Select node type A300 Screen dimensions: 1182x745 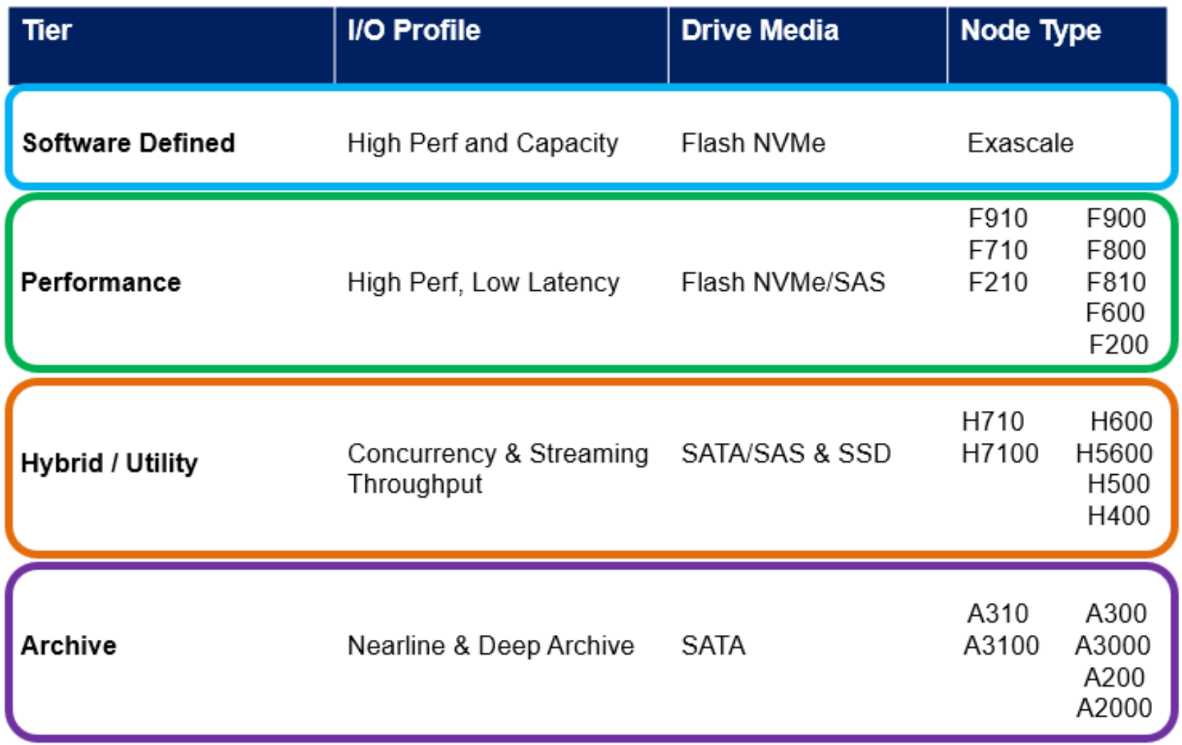(x=1116, y=613)
